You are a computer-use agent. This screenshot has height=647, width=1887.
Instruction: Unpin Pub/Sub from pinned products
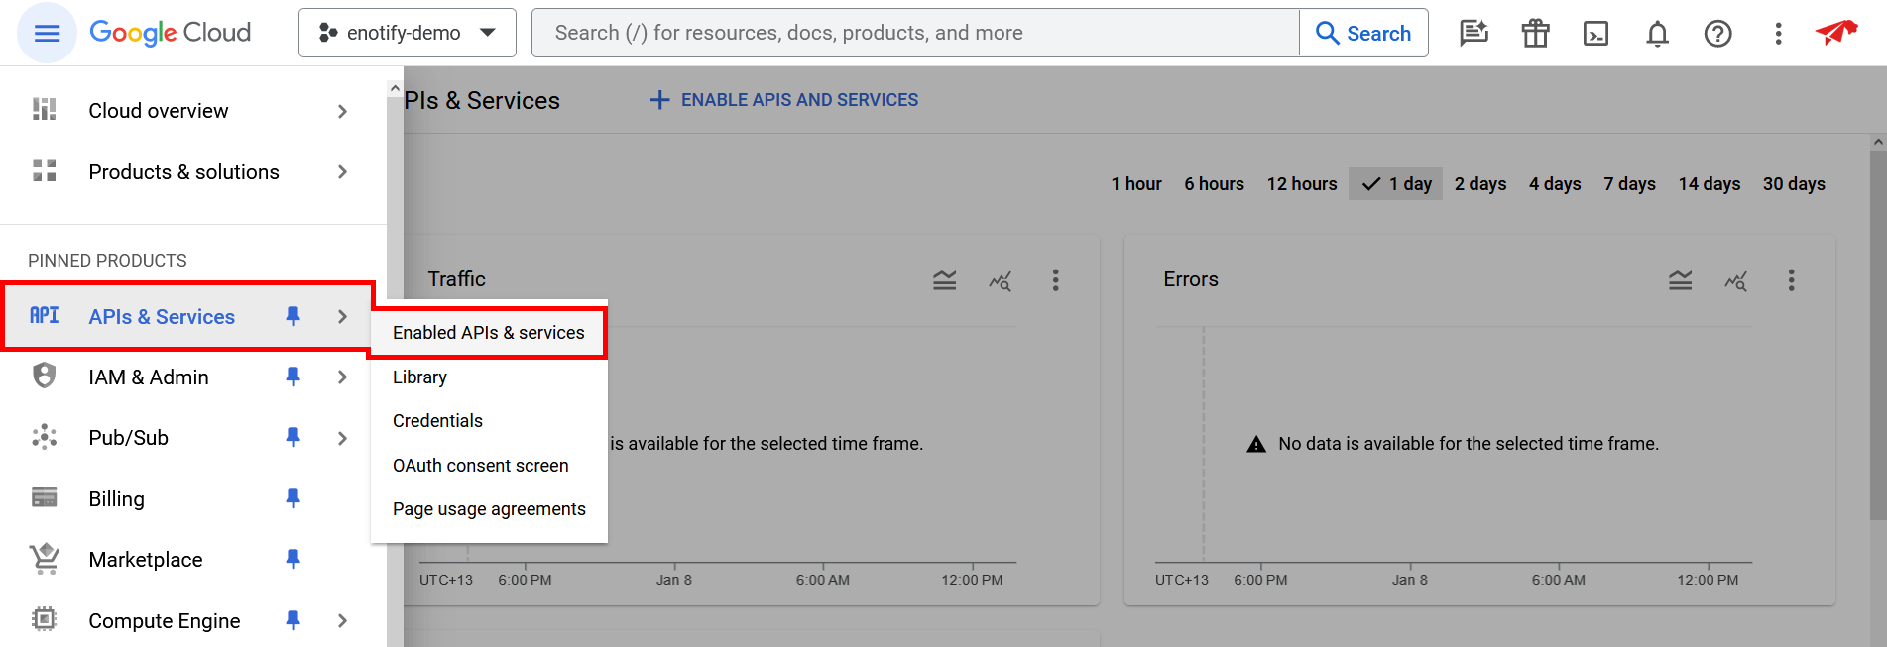tap(293, 437)
